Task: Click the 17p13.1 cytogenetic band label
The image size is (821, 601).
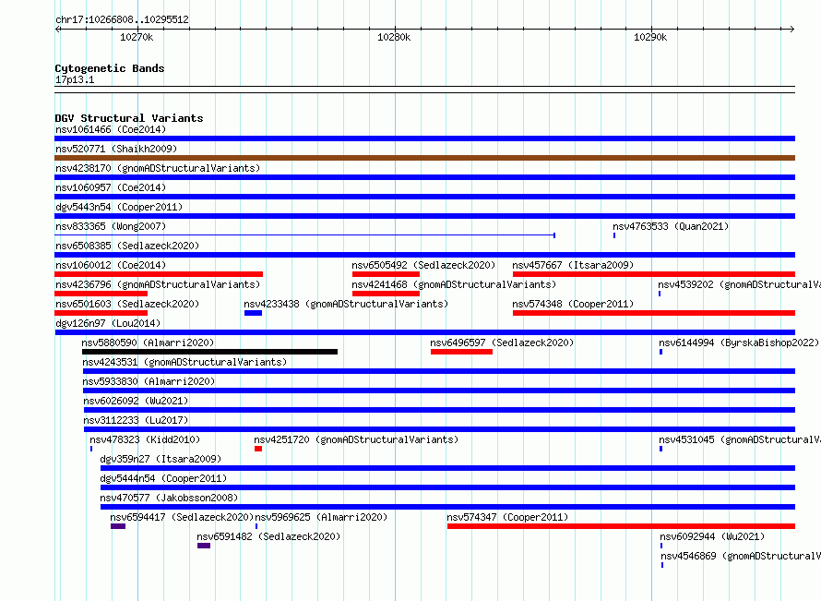Action: (x=75, y=79)
